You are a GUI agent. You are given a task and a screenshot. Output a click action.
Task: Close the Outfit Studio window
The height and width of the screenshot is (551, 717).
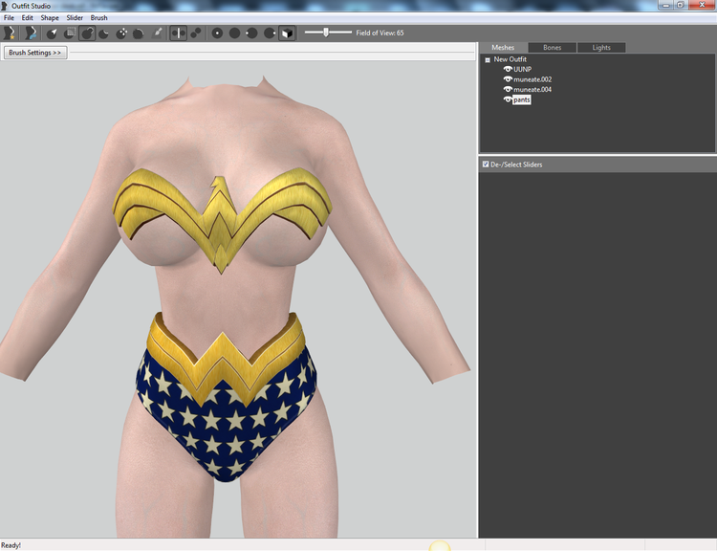click(702, 5)
